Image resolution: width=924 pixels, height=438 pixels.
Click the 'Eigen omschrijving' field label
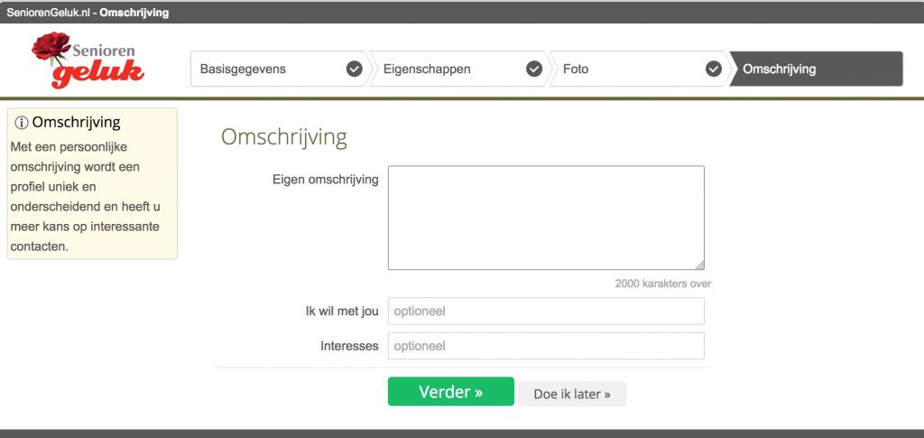325,180
